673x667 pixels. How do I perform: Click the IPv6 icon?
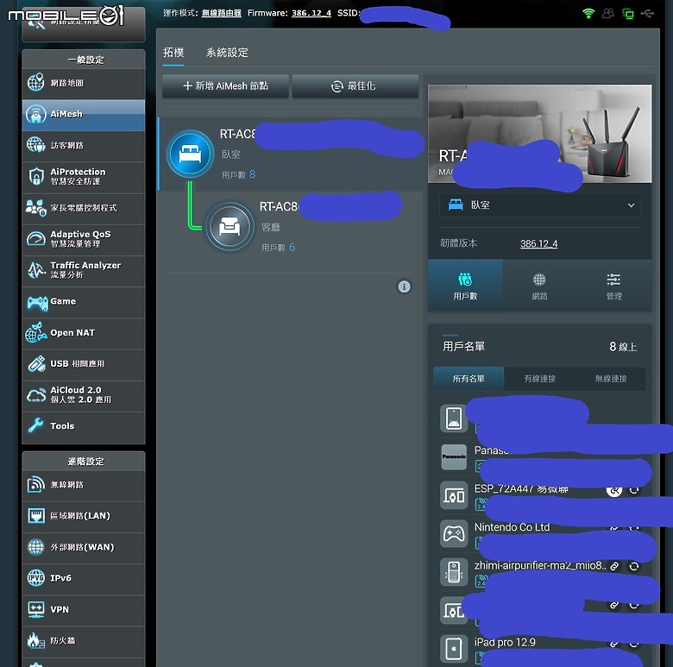35,578
